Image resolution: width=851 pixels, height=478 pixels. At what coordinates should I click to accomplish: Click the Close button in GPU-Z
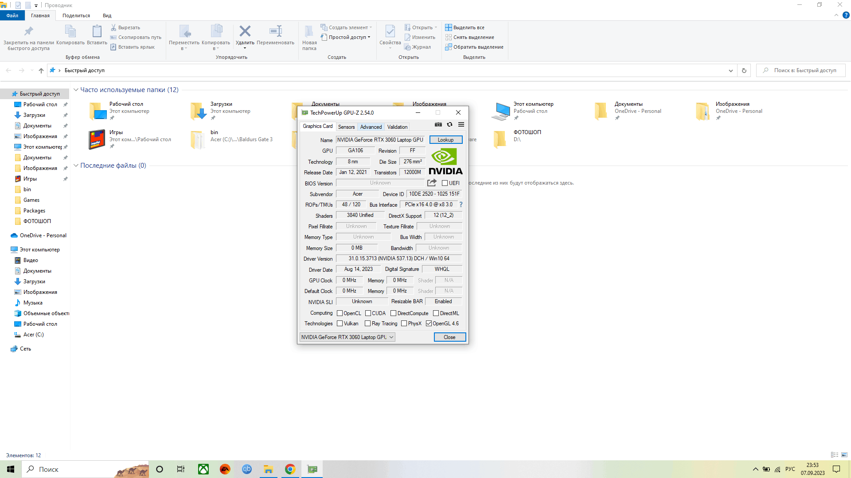coord(449,337)
